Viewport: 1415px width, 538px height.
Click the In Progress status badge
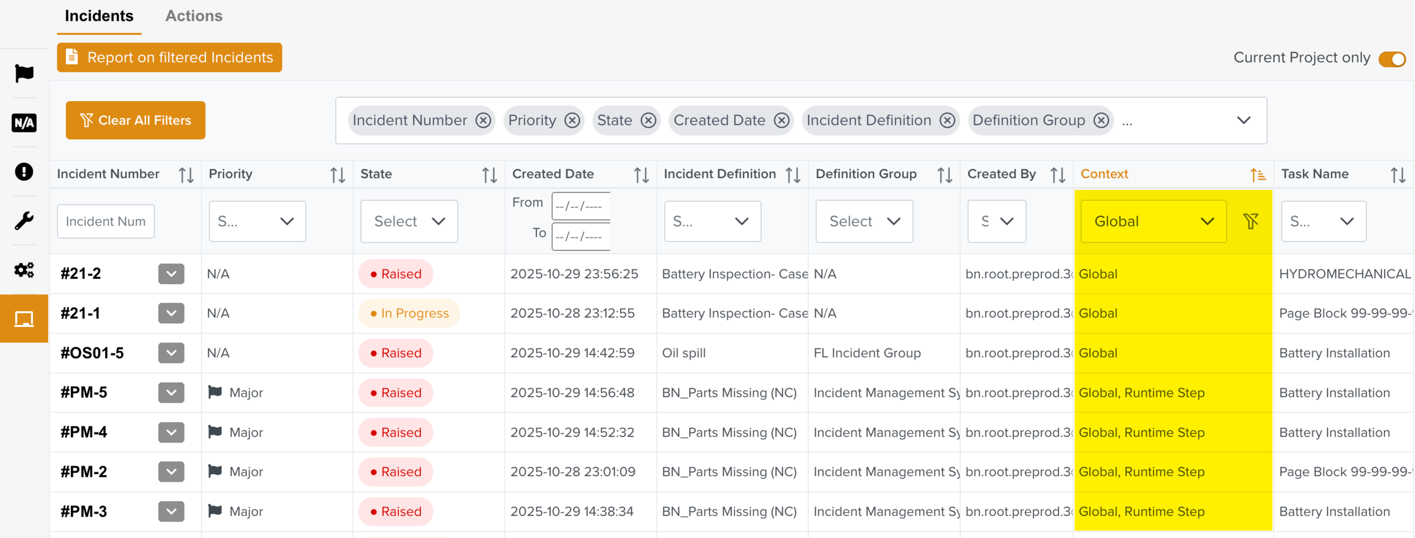click(409, 314)
